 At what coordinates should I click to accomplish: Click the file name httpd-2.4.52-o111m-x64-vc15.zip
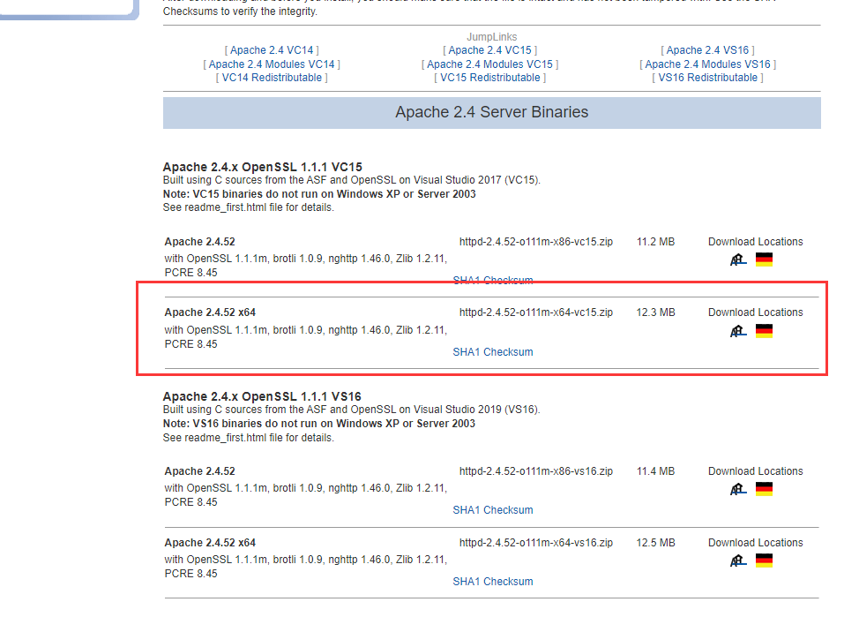click(536, 312)
